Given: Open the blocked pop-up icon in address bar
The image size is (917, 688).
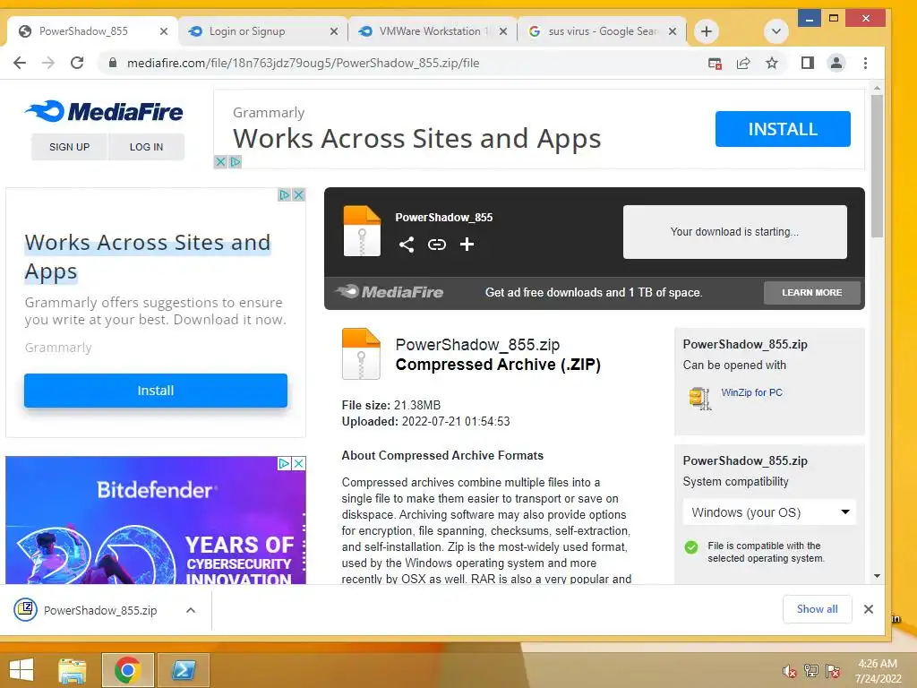Looking at the screenshot, I should (x=715, y=64).
